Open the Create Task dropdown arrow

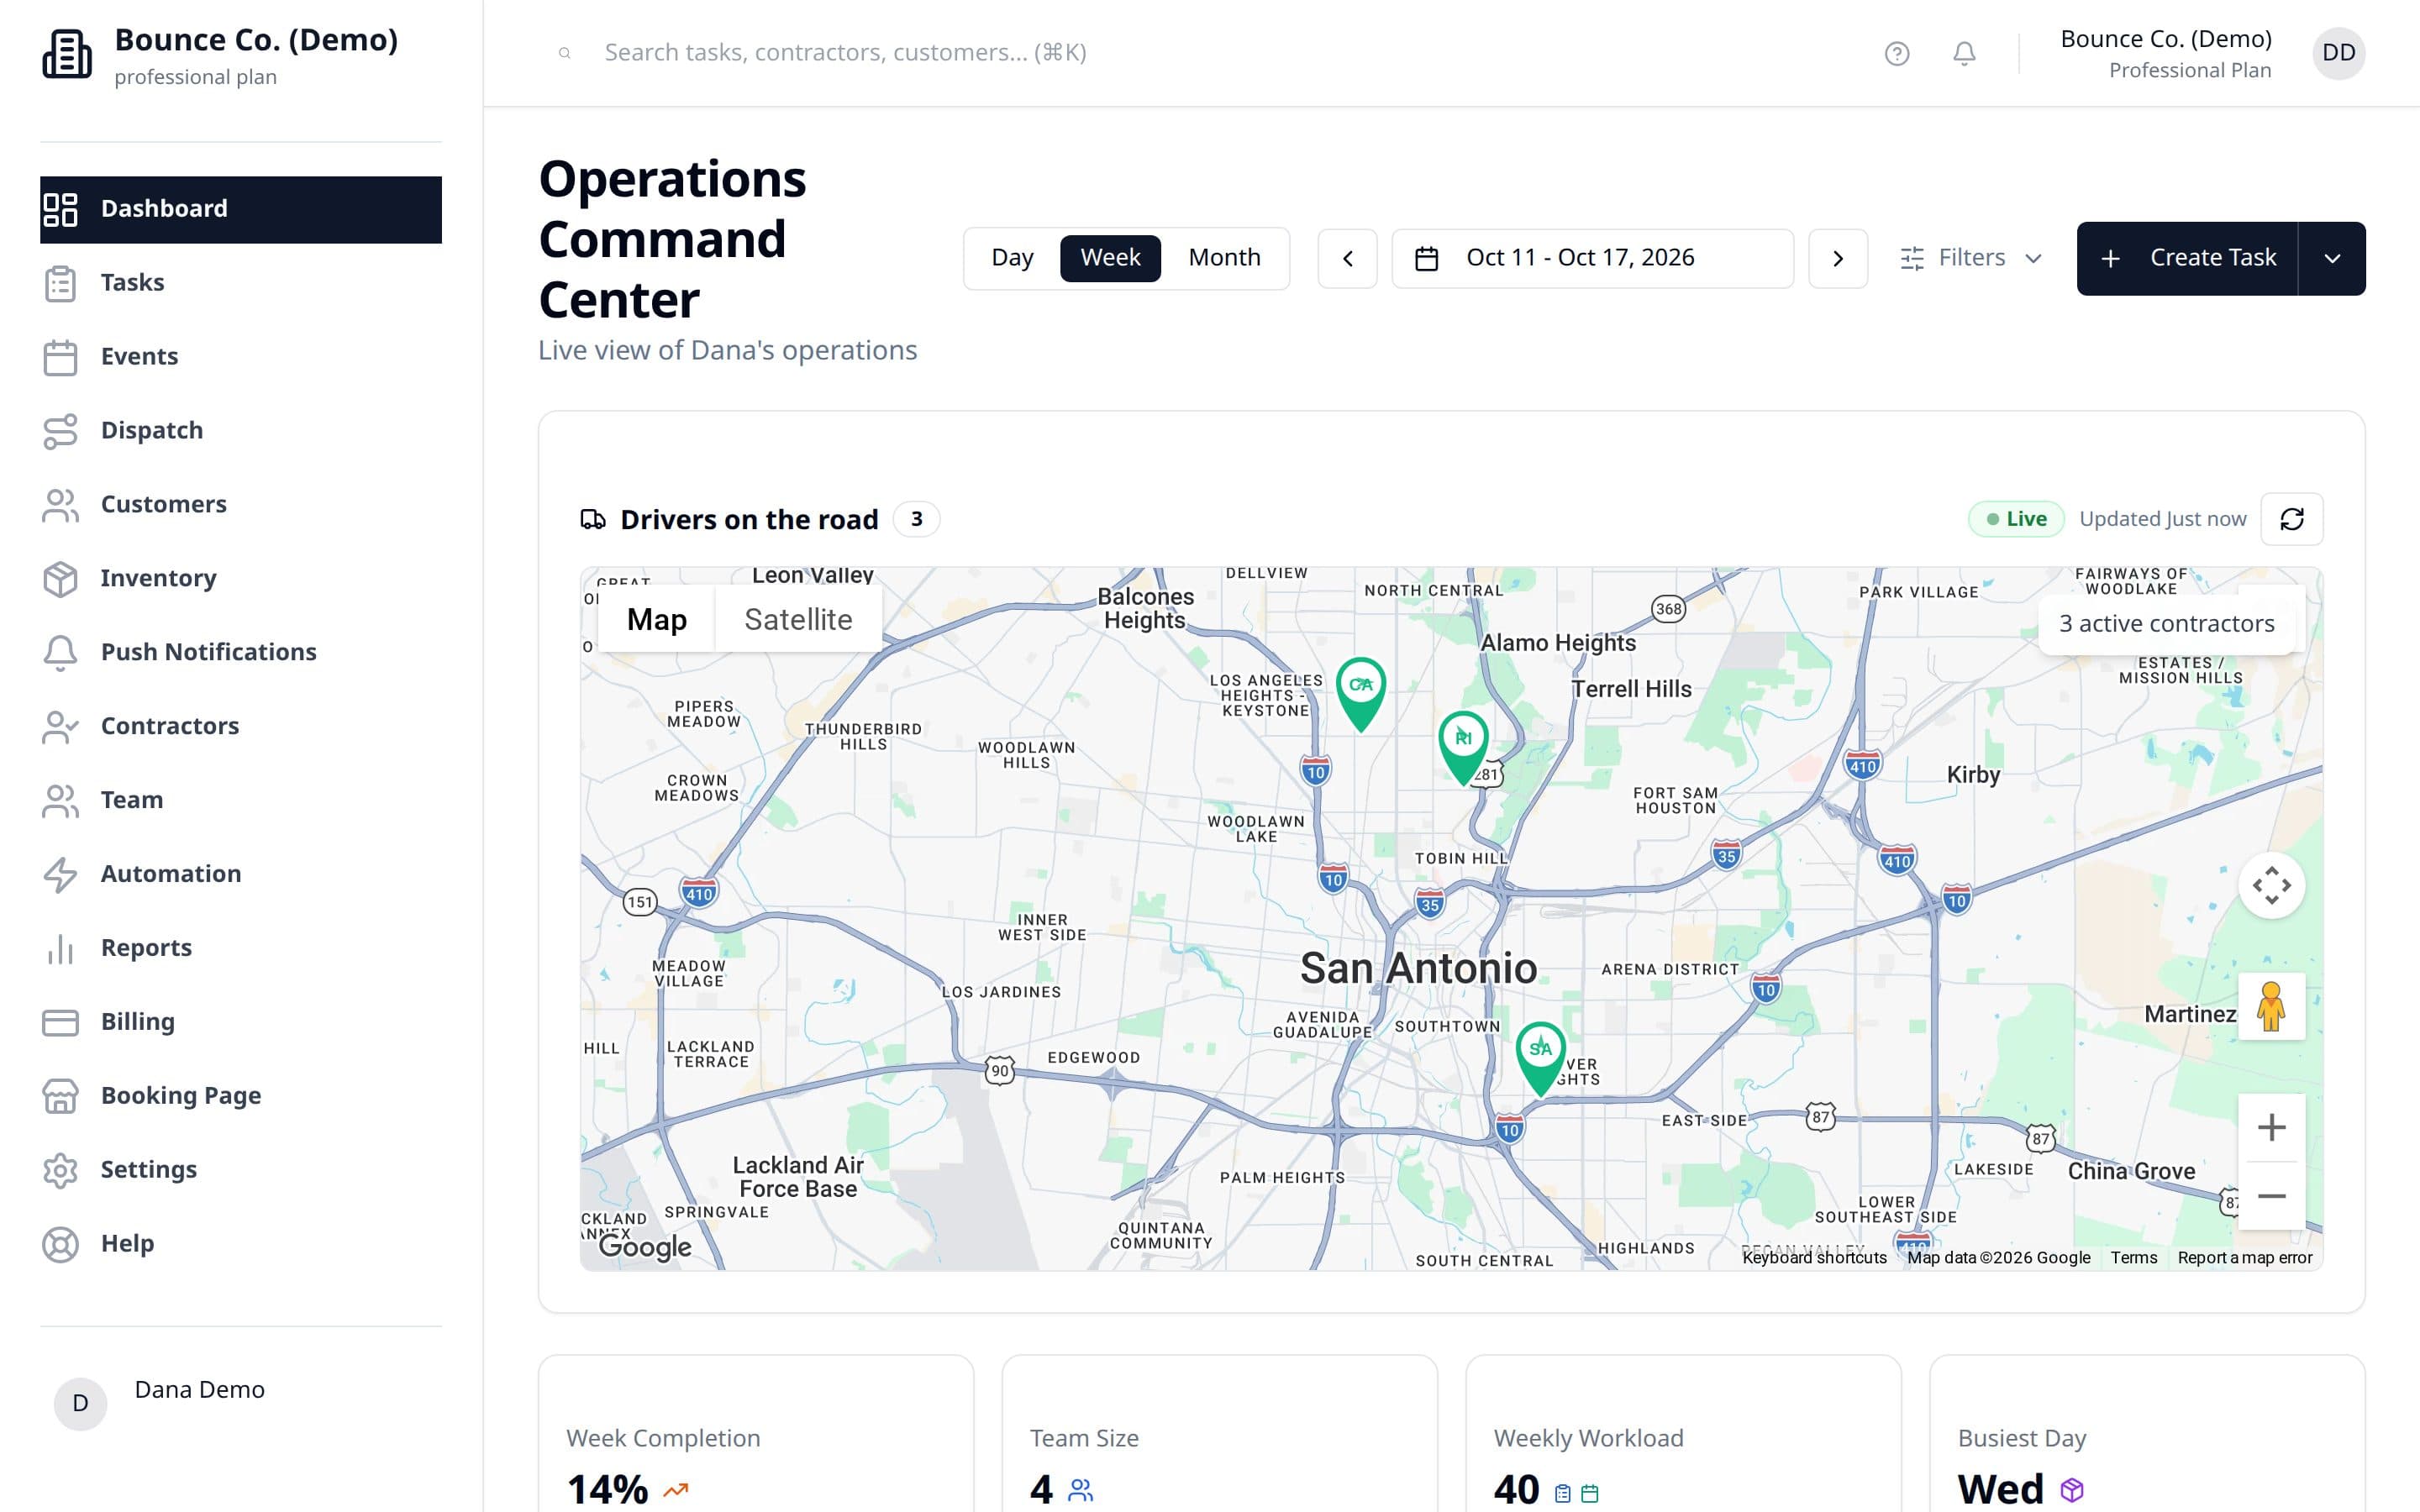(2332, 259)
